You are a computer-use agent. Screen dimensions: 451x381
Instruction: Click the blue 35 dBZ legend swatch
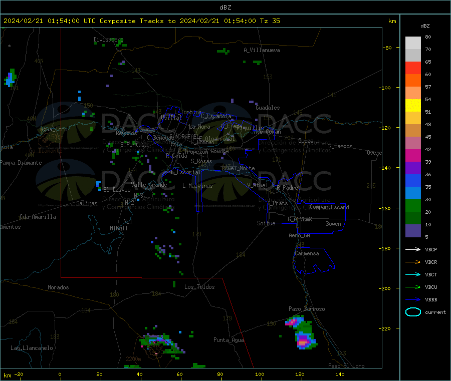tap(413, 180)
